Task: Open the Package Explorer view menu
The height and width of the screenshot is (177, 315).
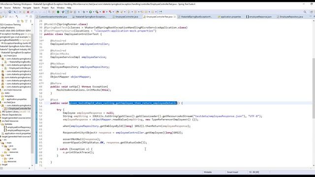Action: click(31, 21)
